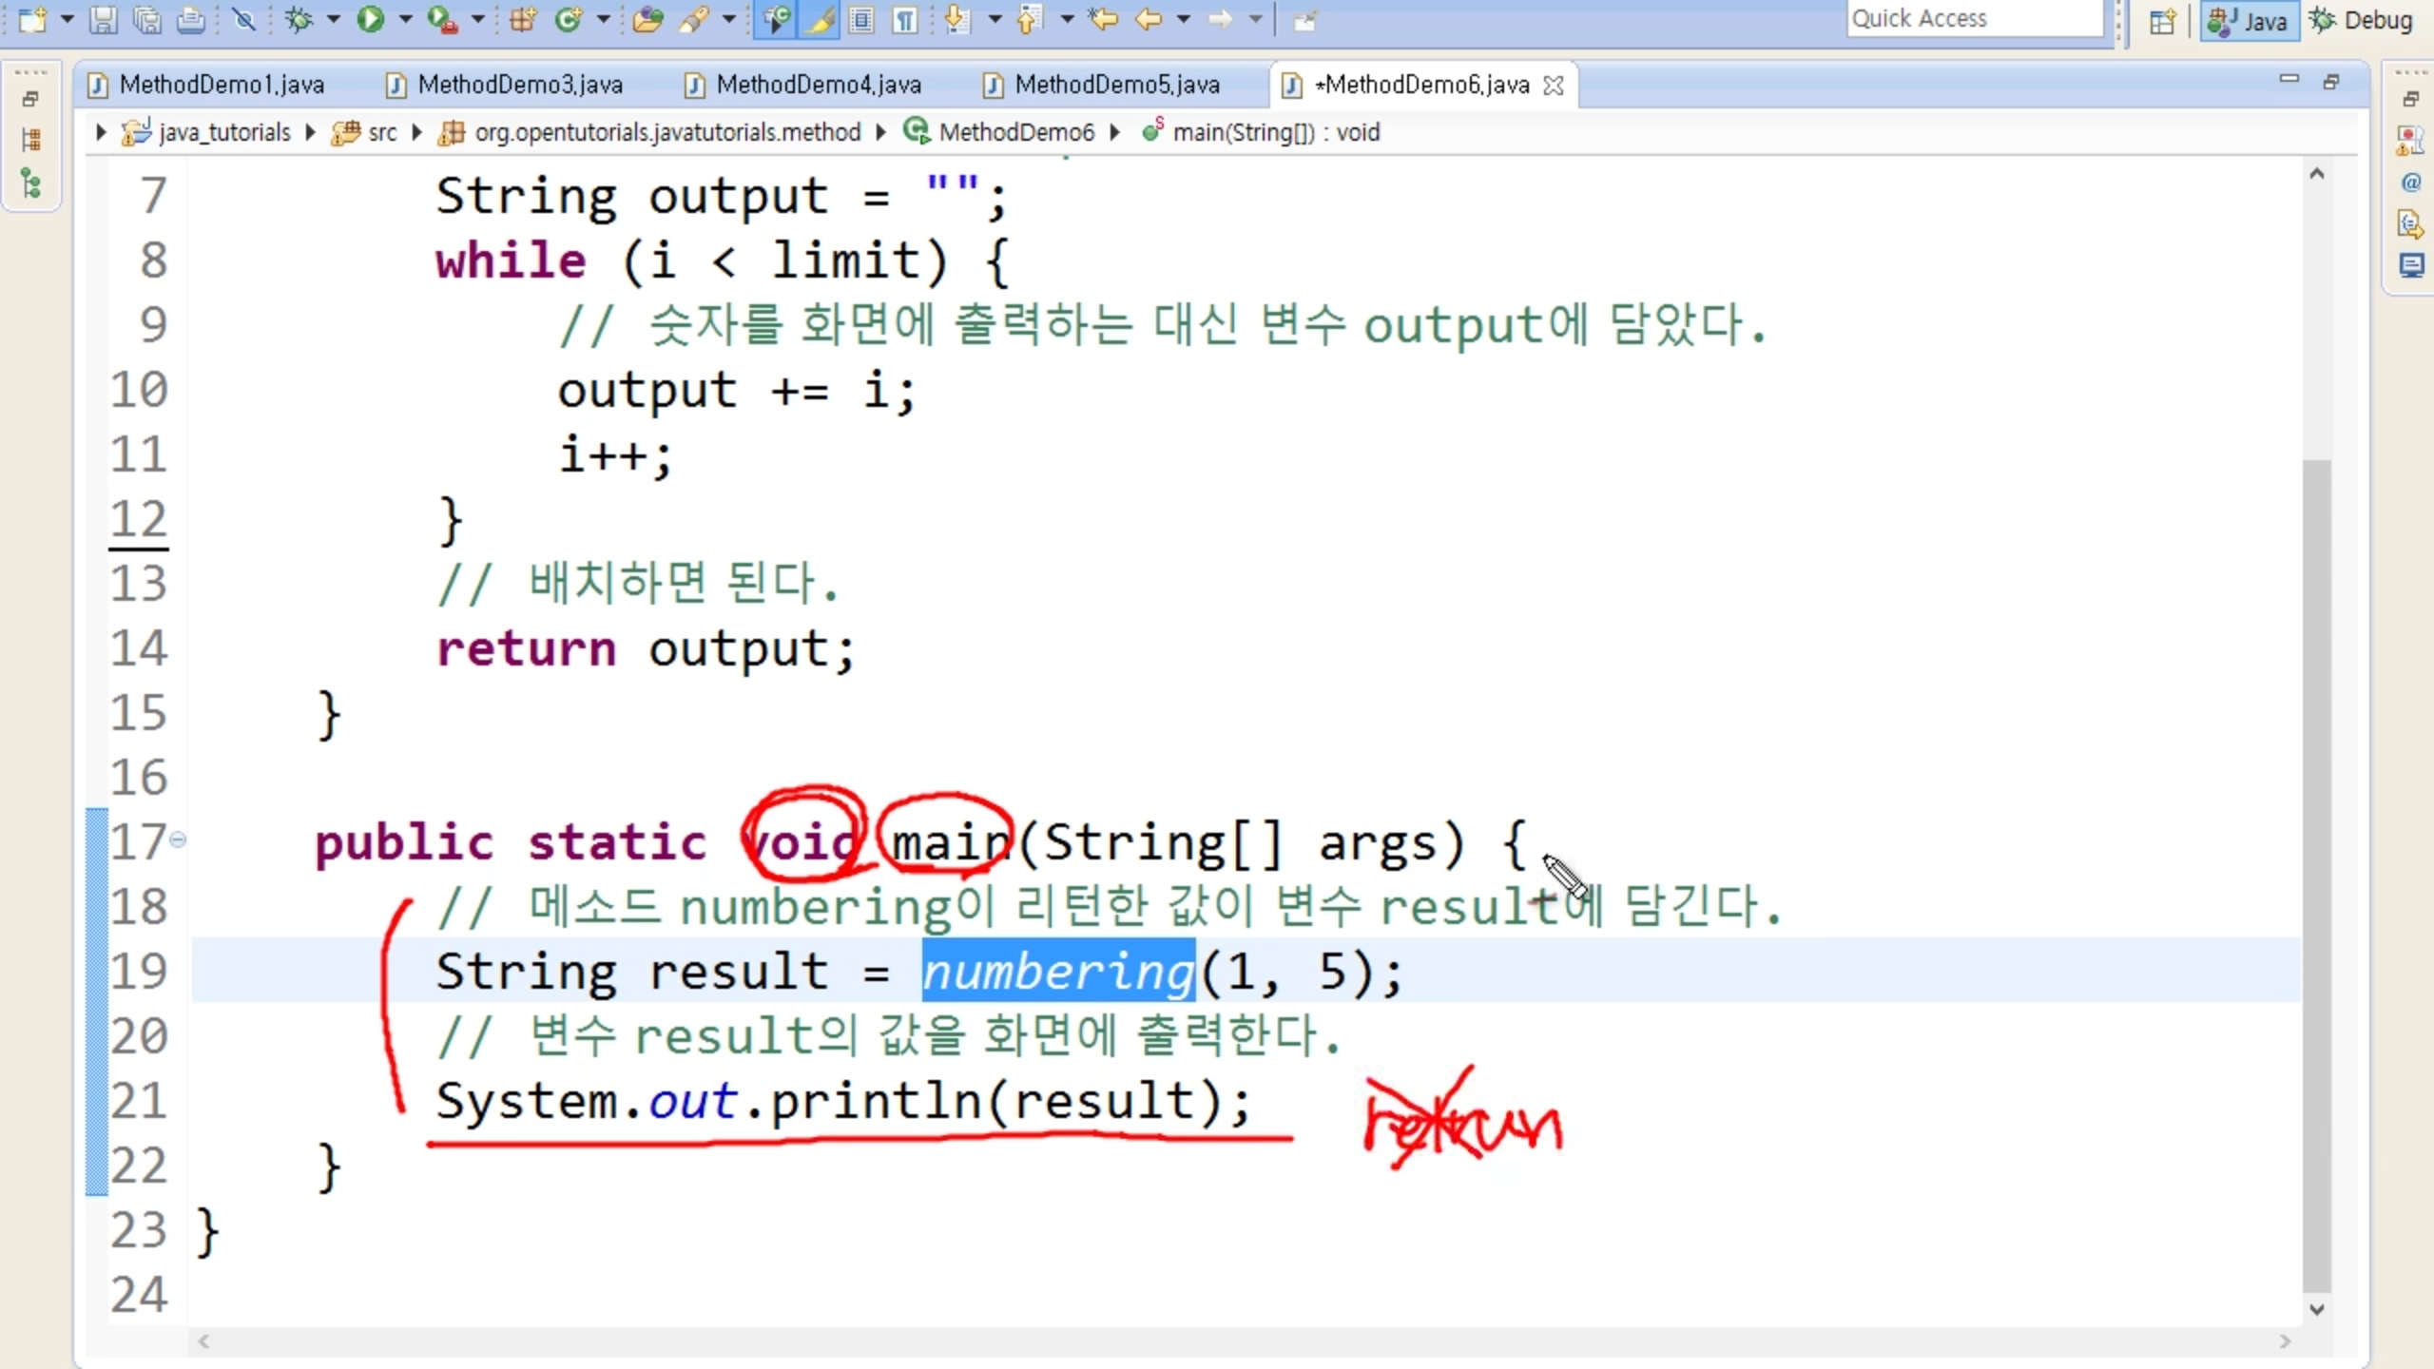
Task: Click the Save file icon
Action: point(103,19)
